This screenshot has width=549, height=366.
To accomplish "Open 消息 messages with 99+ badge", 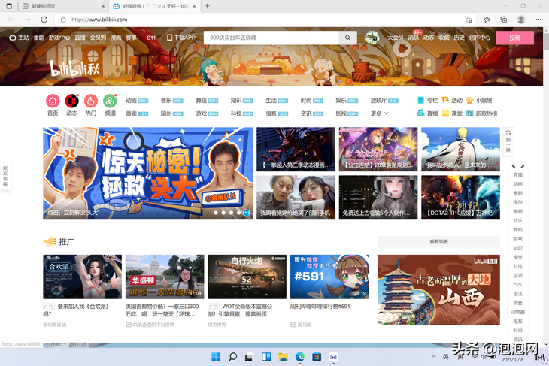I will 414,38.
